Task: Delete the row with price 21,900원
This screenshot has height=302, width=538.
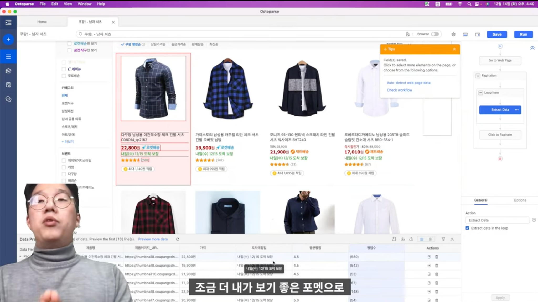Action: pos(437,274)
